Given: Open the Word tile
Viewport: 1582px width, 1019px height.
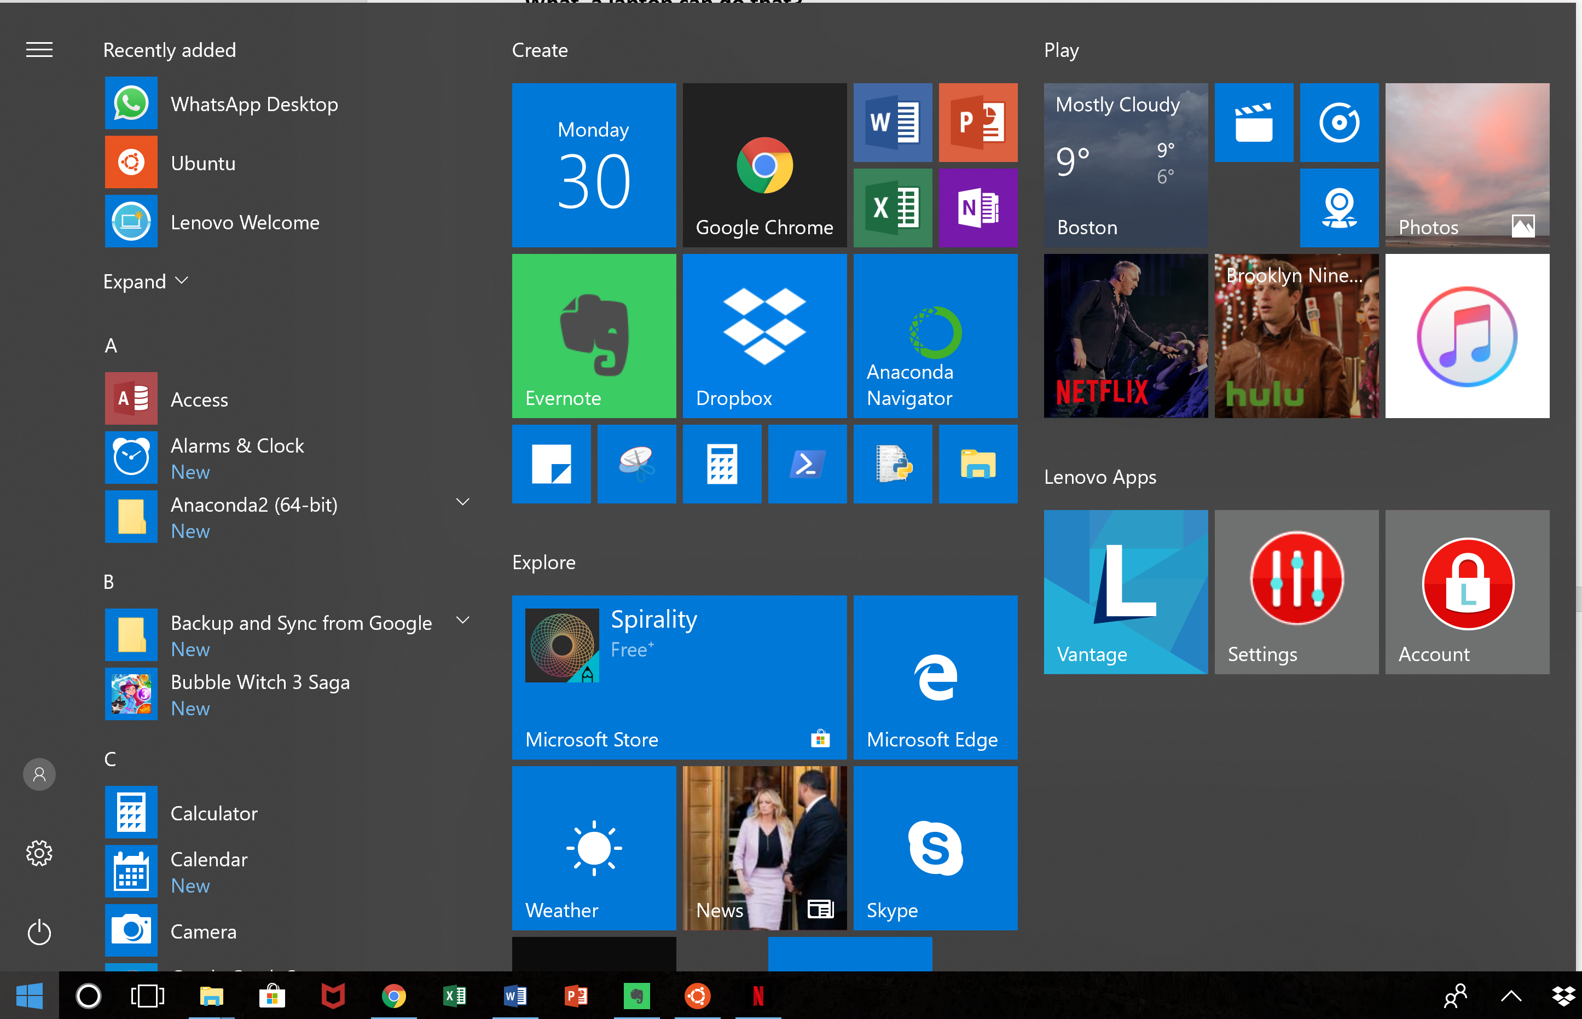Looking at the screenshot, I should pyautogui.click(x=893, y=123).
